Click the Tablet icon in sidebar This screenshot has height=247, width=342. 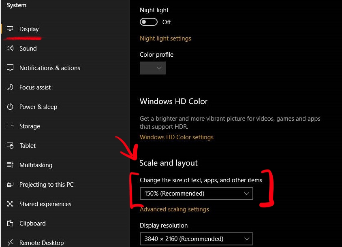(x=10, y=145)
